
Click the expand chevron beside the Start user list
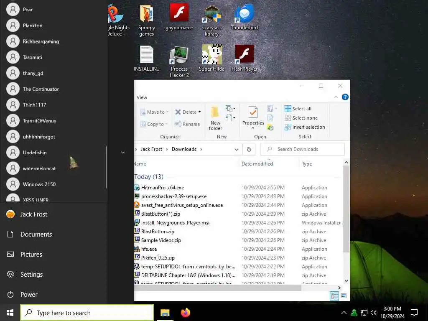click(123, 153)
